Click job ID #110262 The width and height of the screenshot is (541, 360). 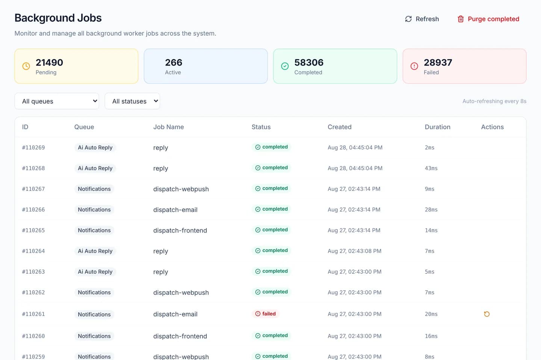[33, 292]
